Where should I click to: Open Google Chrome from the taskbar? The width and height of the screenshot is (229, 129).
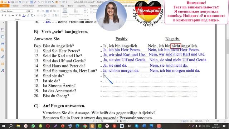click(x=85, y=126)
